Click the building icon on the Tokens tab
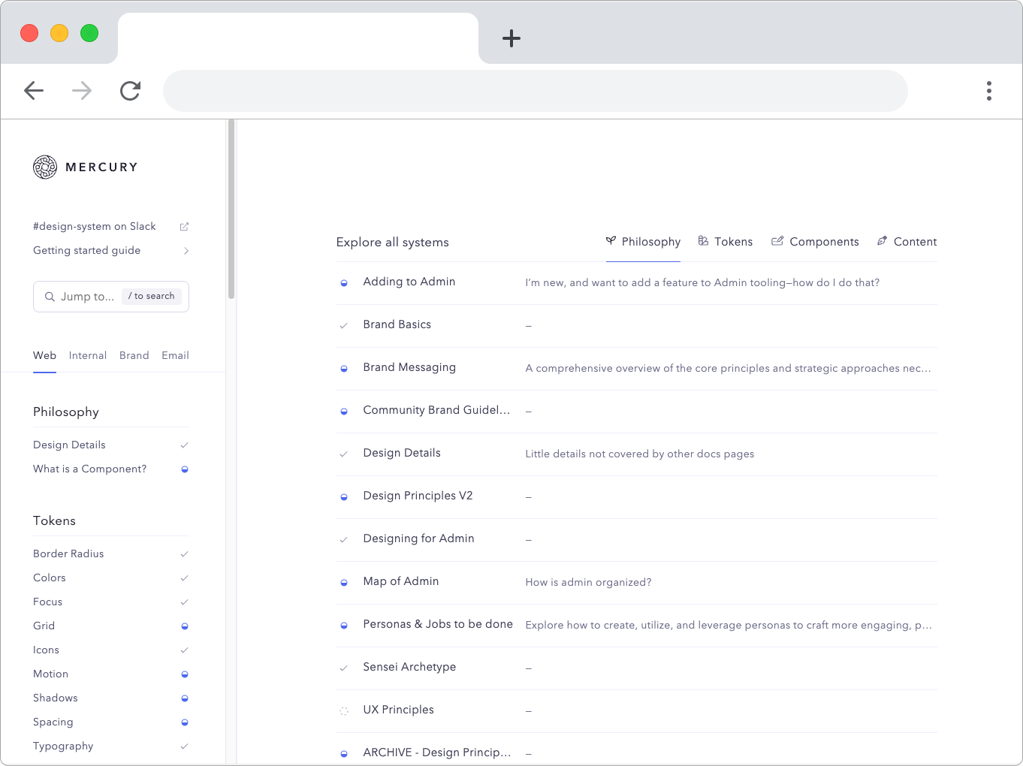Screen dimensions: 1023x766 point(704,241)
